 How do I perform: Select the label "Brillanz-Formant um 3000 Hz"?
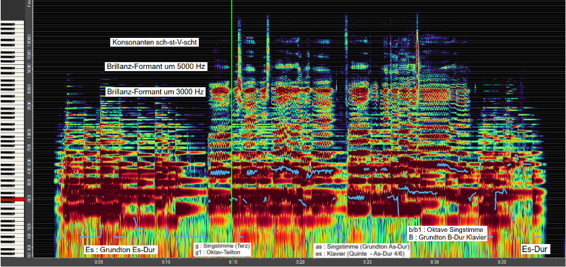tap(156, 93)
